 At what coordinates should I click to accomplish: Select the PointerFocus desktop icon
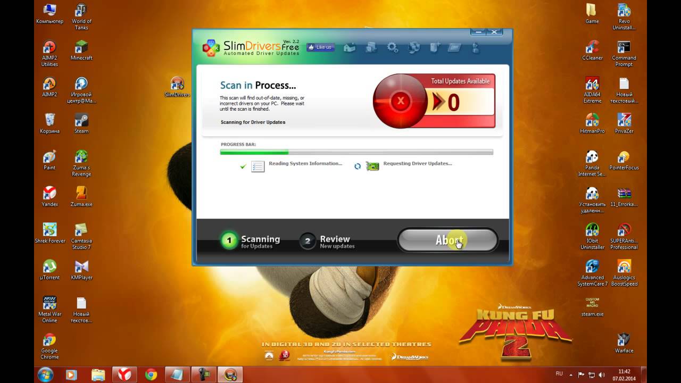624,160
